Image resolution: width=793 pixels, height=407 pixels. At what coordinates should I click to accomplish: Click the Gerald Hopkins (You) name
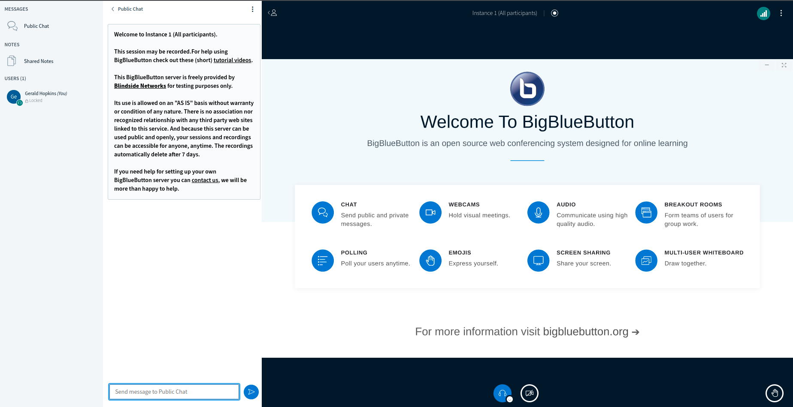(x=46, y=93)
